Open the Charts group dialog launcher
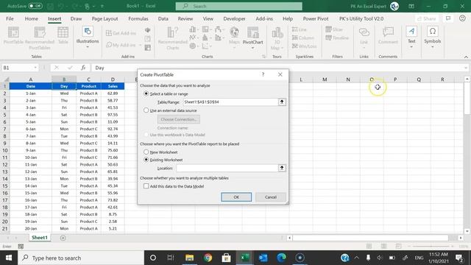This screenshot has height=265, width=471. click(263, 57)
